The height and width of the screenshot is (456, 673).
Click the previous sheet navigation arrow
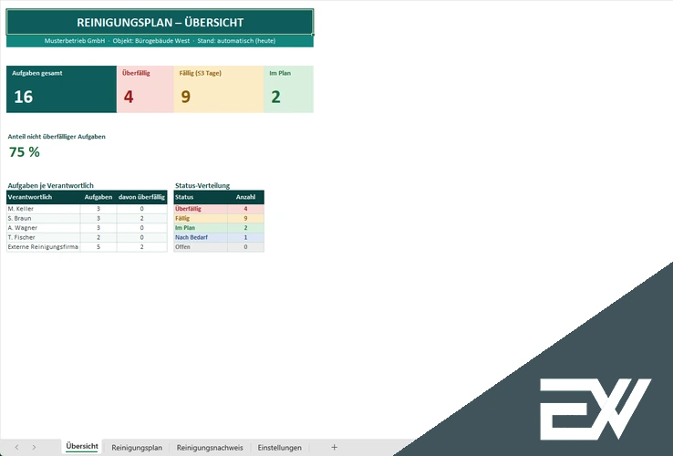16,447
